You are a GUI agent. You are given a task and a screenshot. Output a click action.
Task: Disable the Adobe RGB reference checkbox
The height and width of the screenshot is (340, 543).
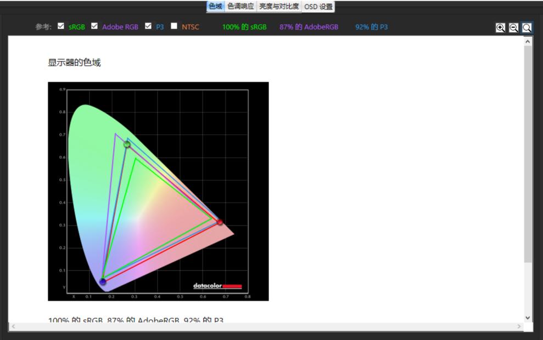click(94, 26)
